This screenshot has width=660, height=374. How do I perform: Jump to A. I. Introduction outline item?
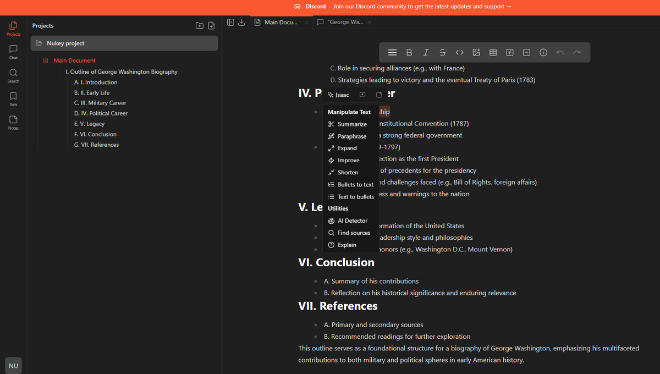(x=96, y=82)
